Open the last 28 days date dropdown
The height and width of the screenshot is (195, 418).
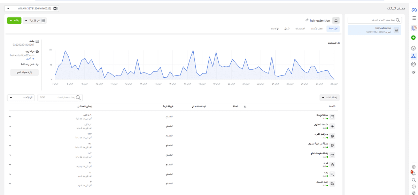[x=35, y=21]
